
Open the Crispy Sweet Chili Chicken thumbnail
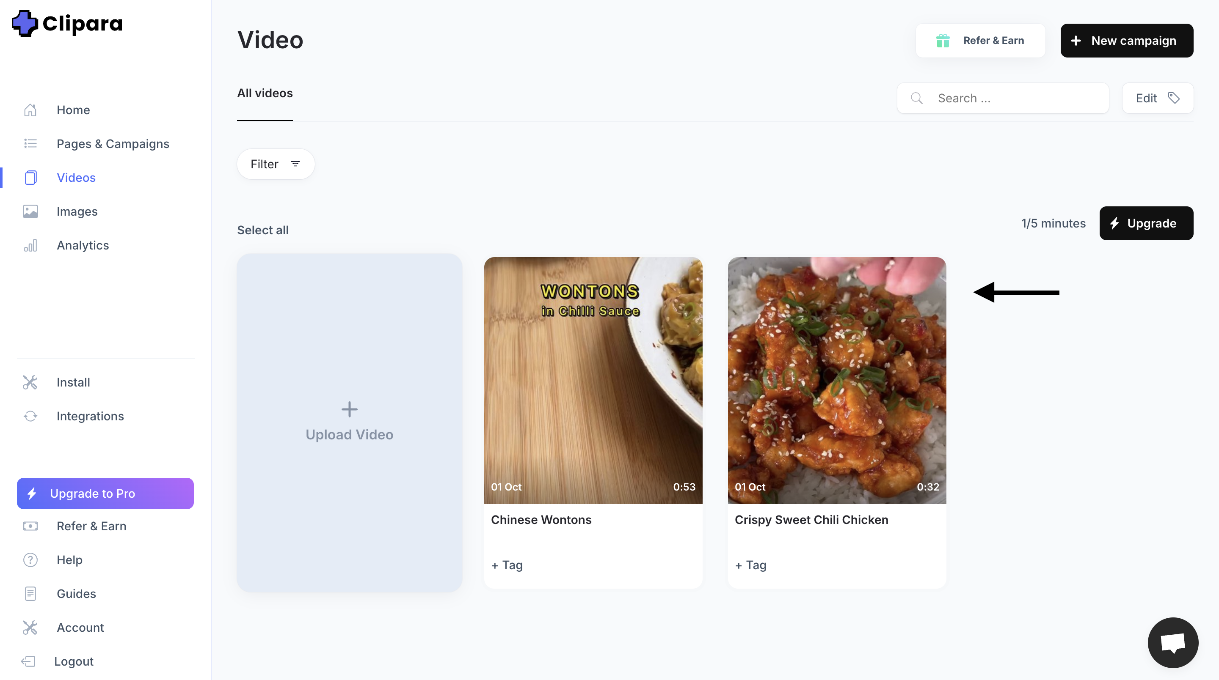(x=837, y=380)
